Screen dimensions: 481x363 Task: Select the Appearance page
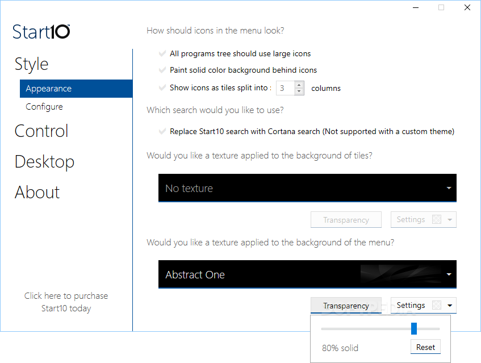(76, 89)
